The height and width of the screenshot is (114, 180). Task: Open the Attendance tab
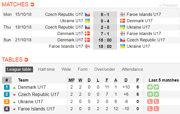[132, 69]
